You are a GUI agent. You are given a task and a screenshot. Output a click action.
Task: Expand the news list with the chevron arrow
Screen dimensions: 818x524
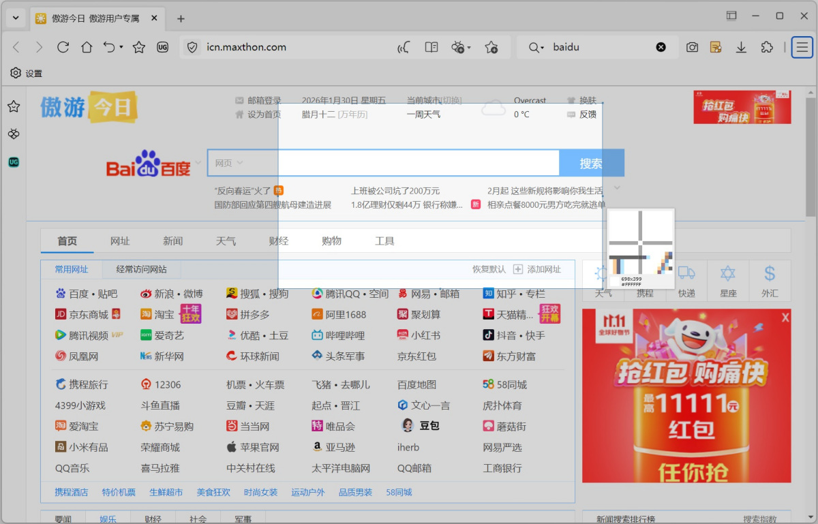617,188
